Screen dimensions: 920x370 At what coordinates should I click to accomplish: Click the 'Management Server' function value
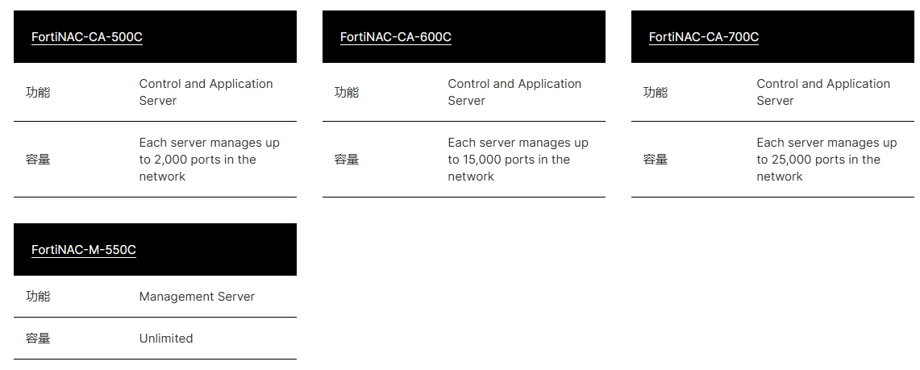coord(197,297)
